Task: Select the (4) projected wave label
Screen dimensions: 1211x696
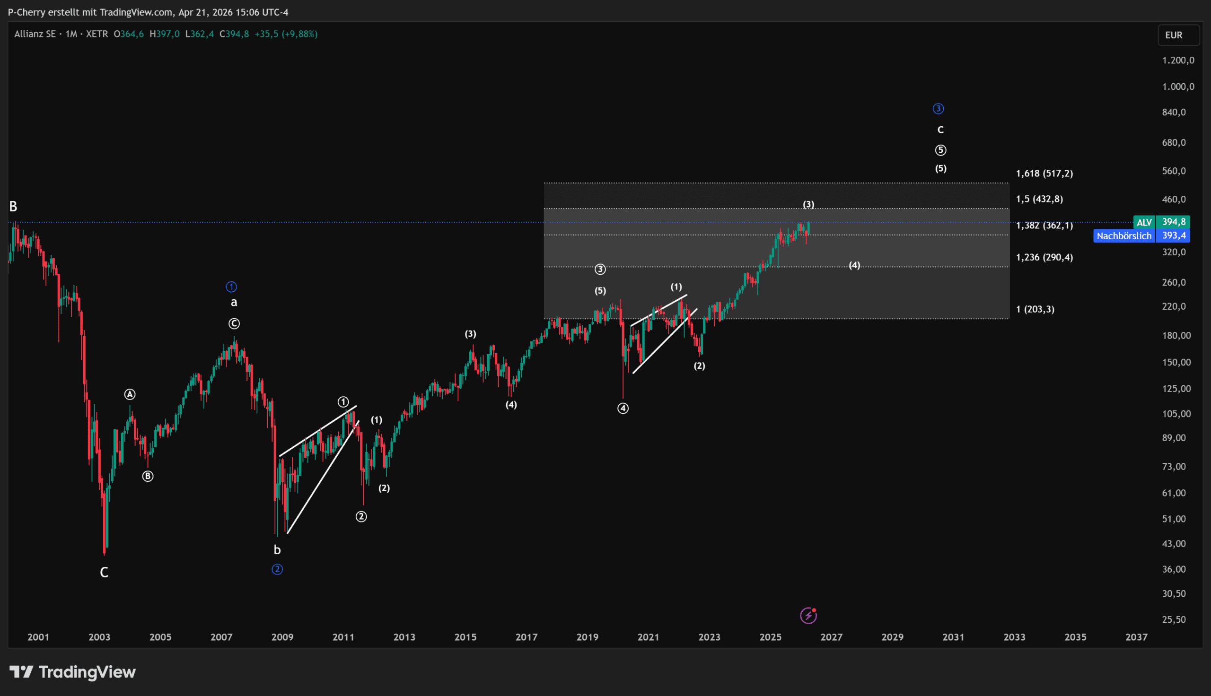Action: tap(854, 265)
